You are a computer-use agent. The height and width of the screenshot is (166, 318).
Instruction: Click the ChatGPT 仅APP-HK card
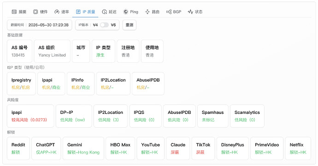pyautogui.click(x=46, y=148)
